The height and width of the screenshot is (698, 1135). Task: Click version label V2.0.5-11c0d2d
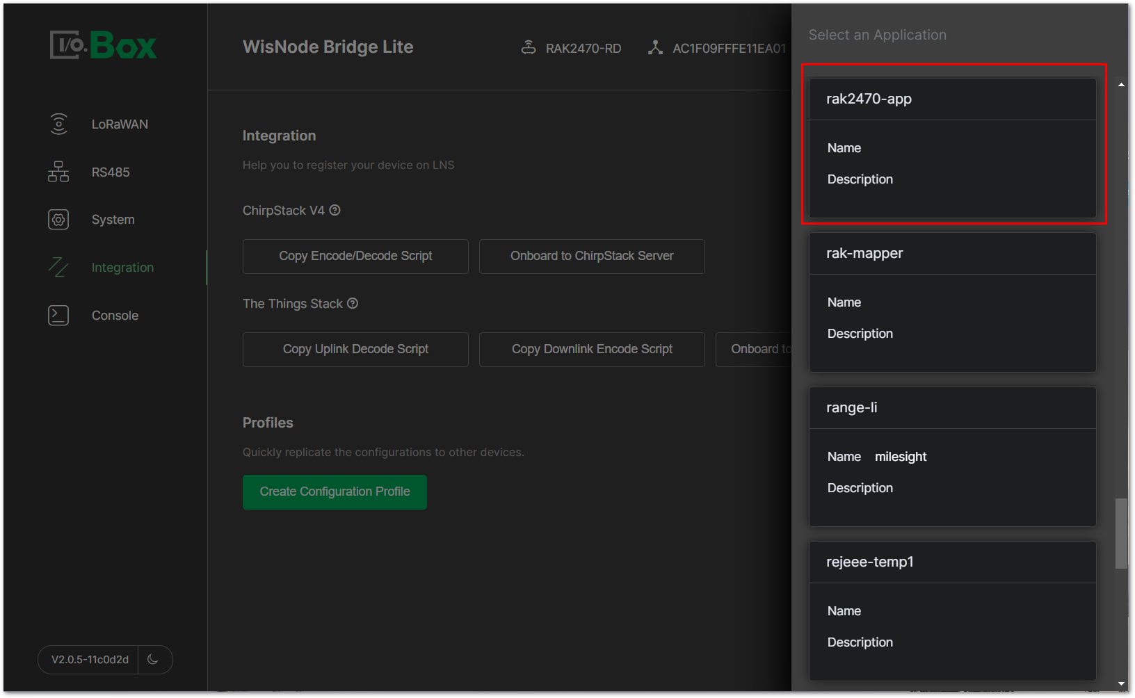(x=90, y=659)
